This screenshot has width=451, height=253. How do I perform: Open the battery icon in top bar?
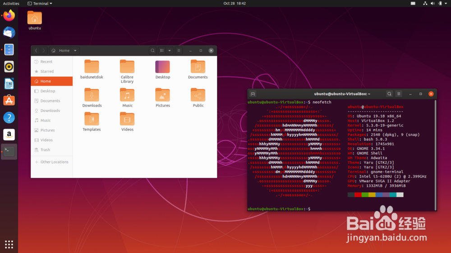[440, 4]
